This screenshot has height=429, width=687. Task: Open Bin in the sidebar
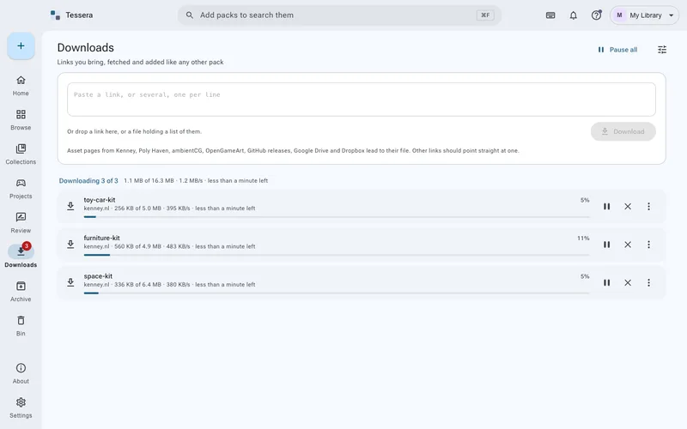[21, 326]
